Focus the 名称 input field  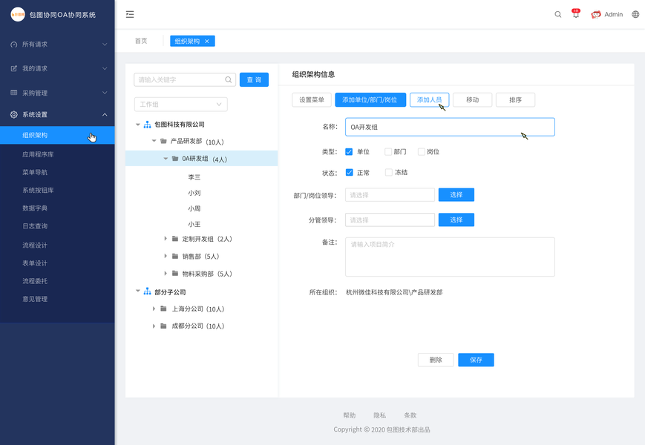coord(450,127)
